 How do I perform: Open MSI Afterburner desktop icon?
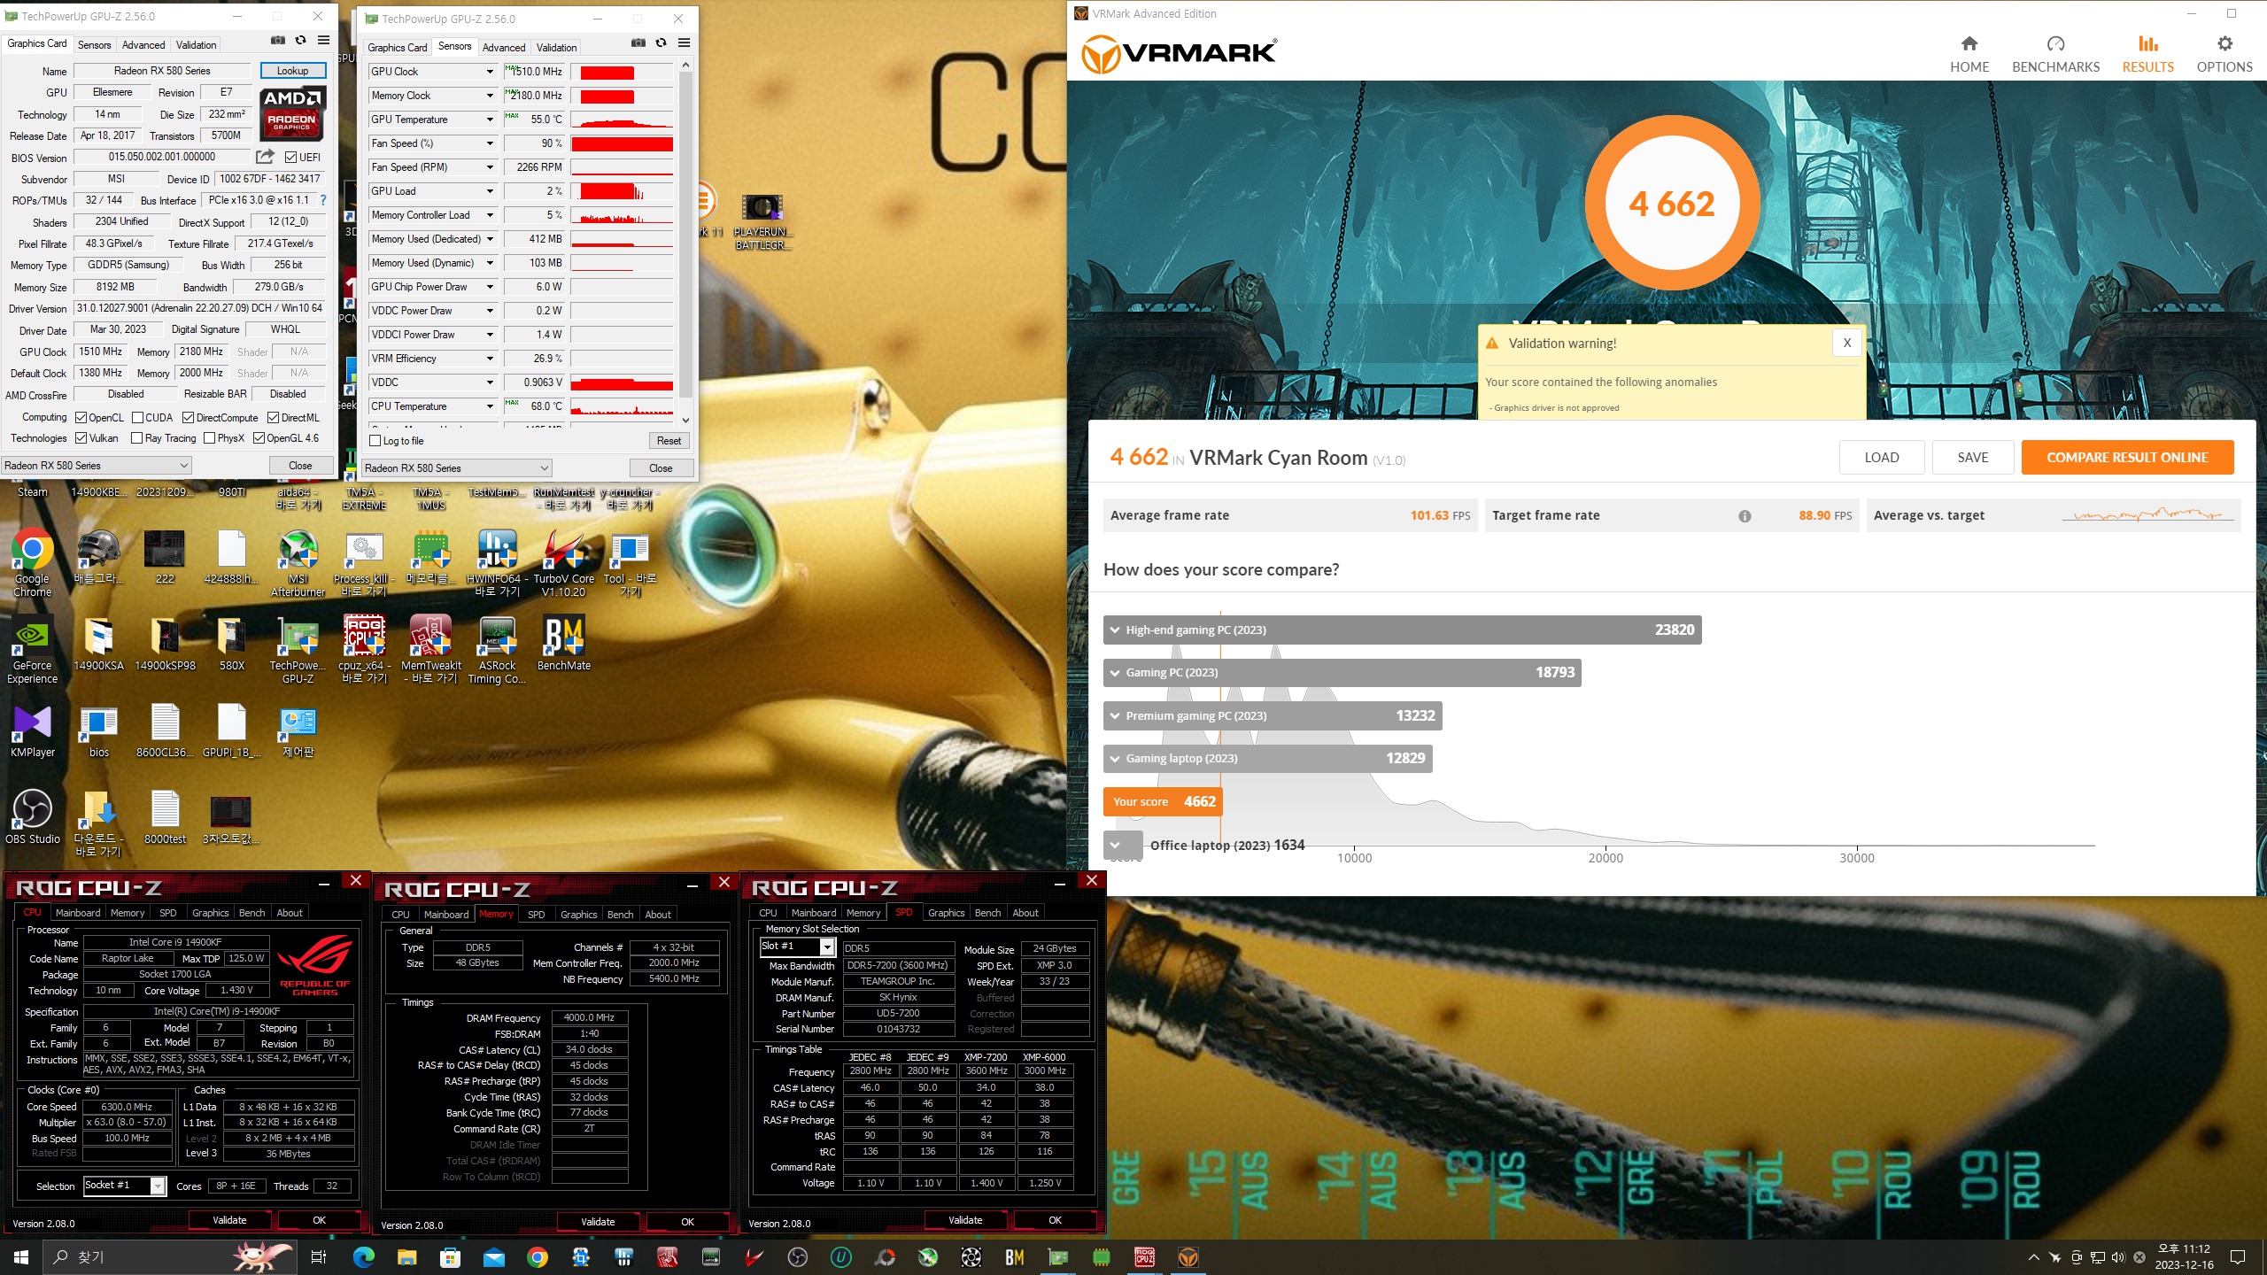tap(298, 561)
